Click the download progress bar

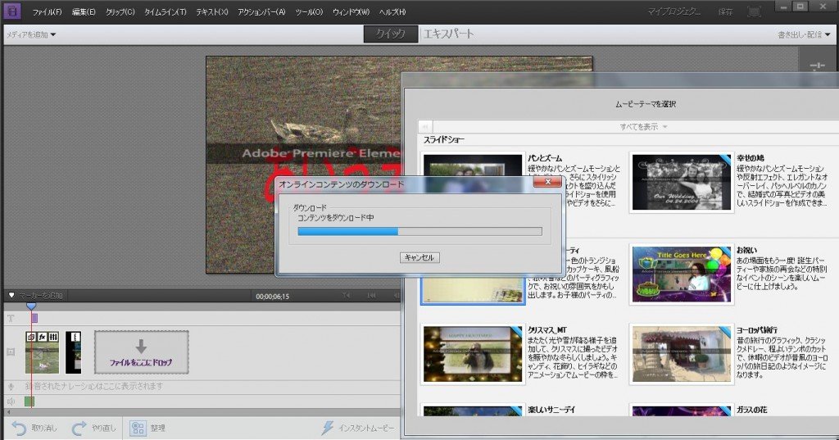tap(419, 231)
